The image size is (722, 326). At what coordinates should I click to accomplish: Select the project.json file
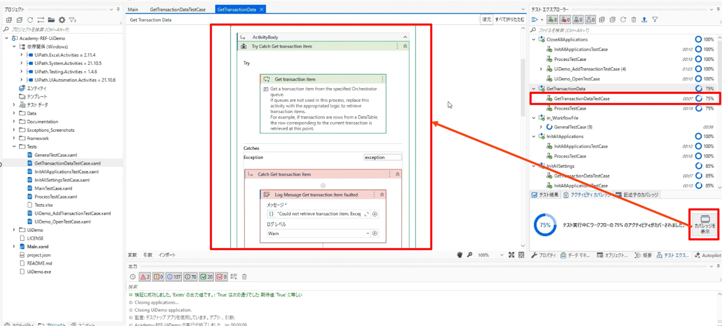coord(39,255)
